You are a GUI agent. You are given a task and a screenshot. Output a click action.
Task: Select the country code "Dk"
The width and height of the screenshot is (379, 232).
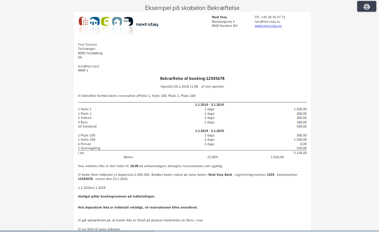tap(80, 57)
